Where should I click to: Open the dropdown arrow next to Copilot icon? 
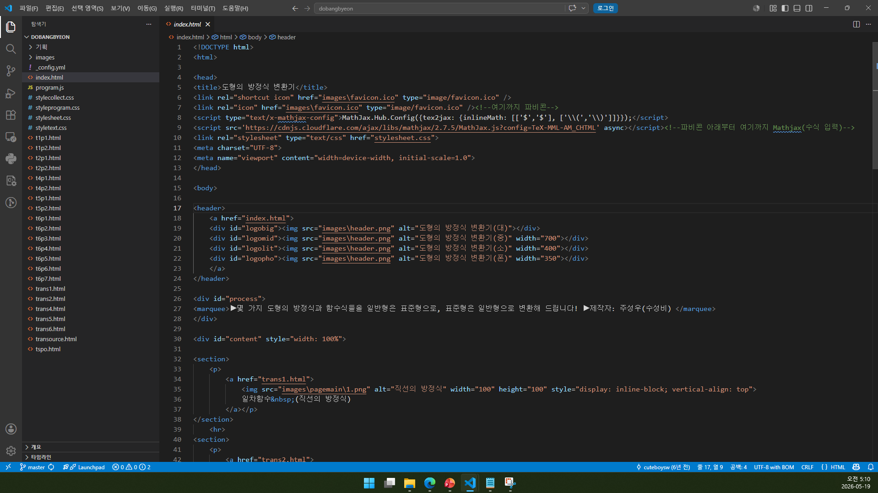(x=583, y=8)
